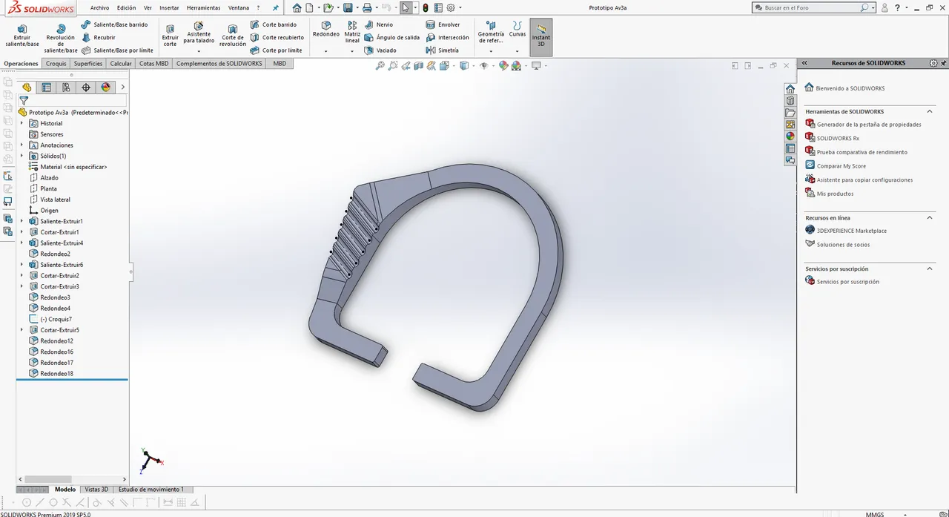Open Bienvenido a SOLIDWORKS link
Viewport: 949px width, 517px height.
click(850, 88)
